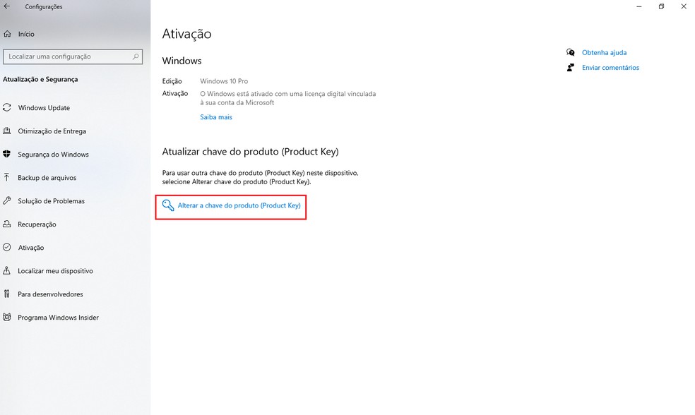Open the Saiba mais link
Image resolution: width=695 pixels, height=415 pixels.
coord(215,116)
